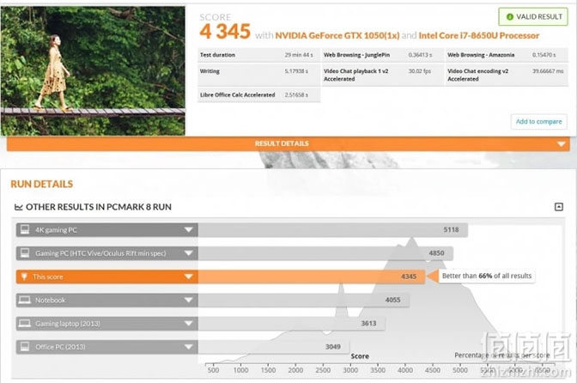Open the NVIDIA GeForce GTX 1050 link
The height and width of the screenshot is (383, 577).
[x=337, y=36]
